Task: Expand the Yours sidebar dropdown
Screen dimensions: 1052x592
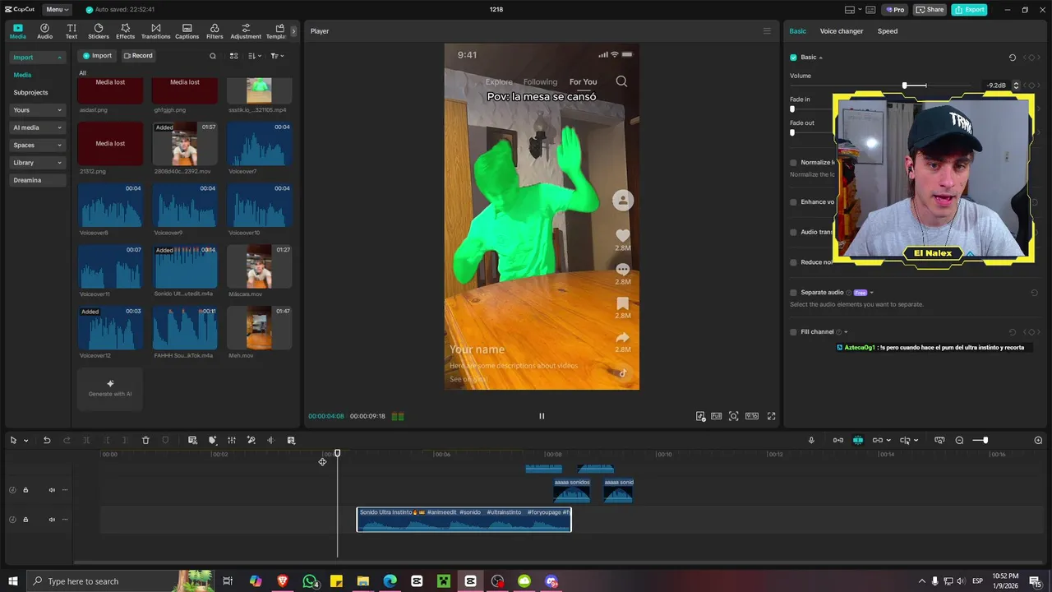Action: 37,110
